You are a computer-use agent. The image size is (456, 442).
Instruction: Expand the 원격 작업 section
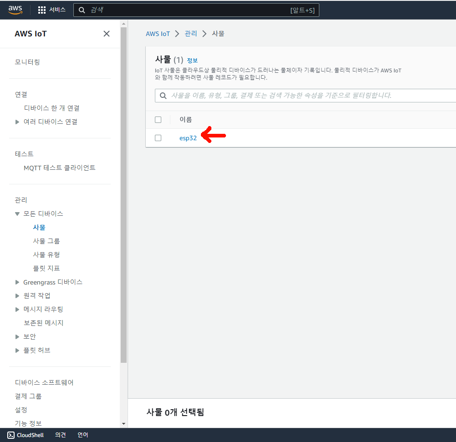[x=17, y=296]
